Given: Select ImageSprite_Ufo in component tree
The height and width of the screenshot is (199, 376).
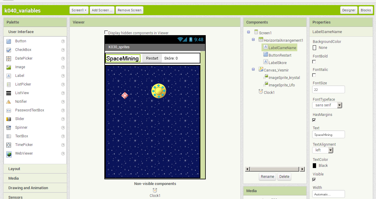Looking at the screenshot, I should 281,85.
